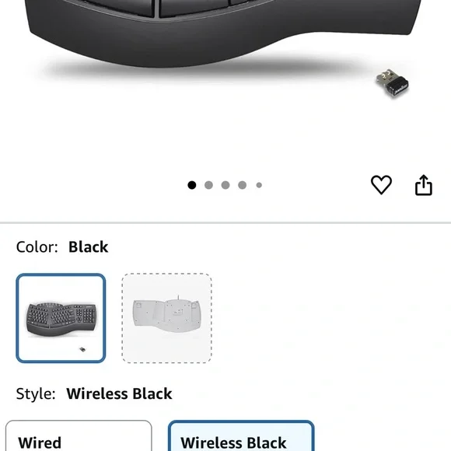
Task: Click the gray divider below the carousel
Action: tap(226, 222)
